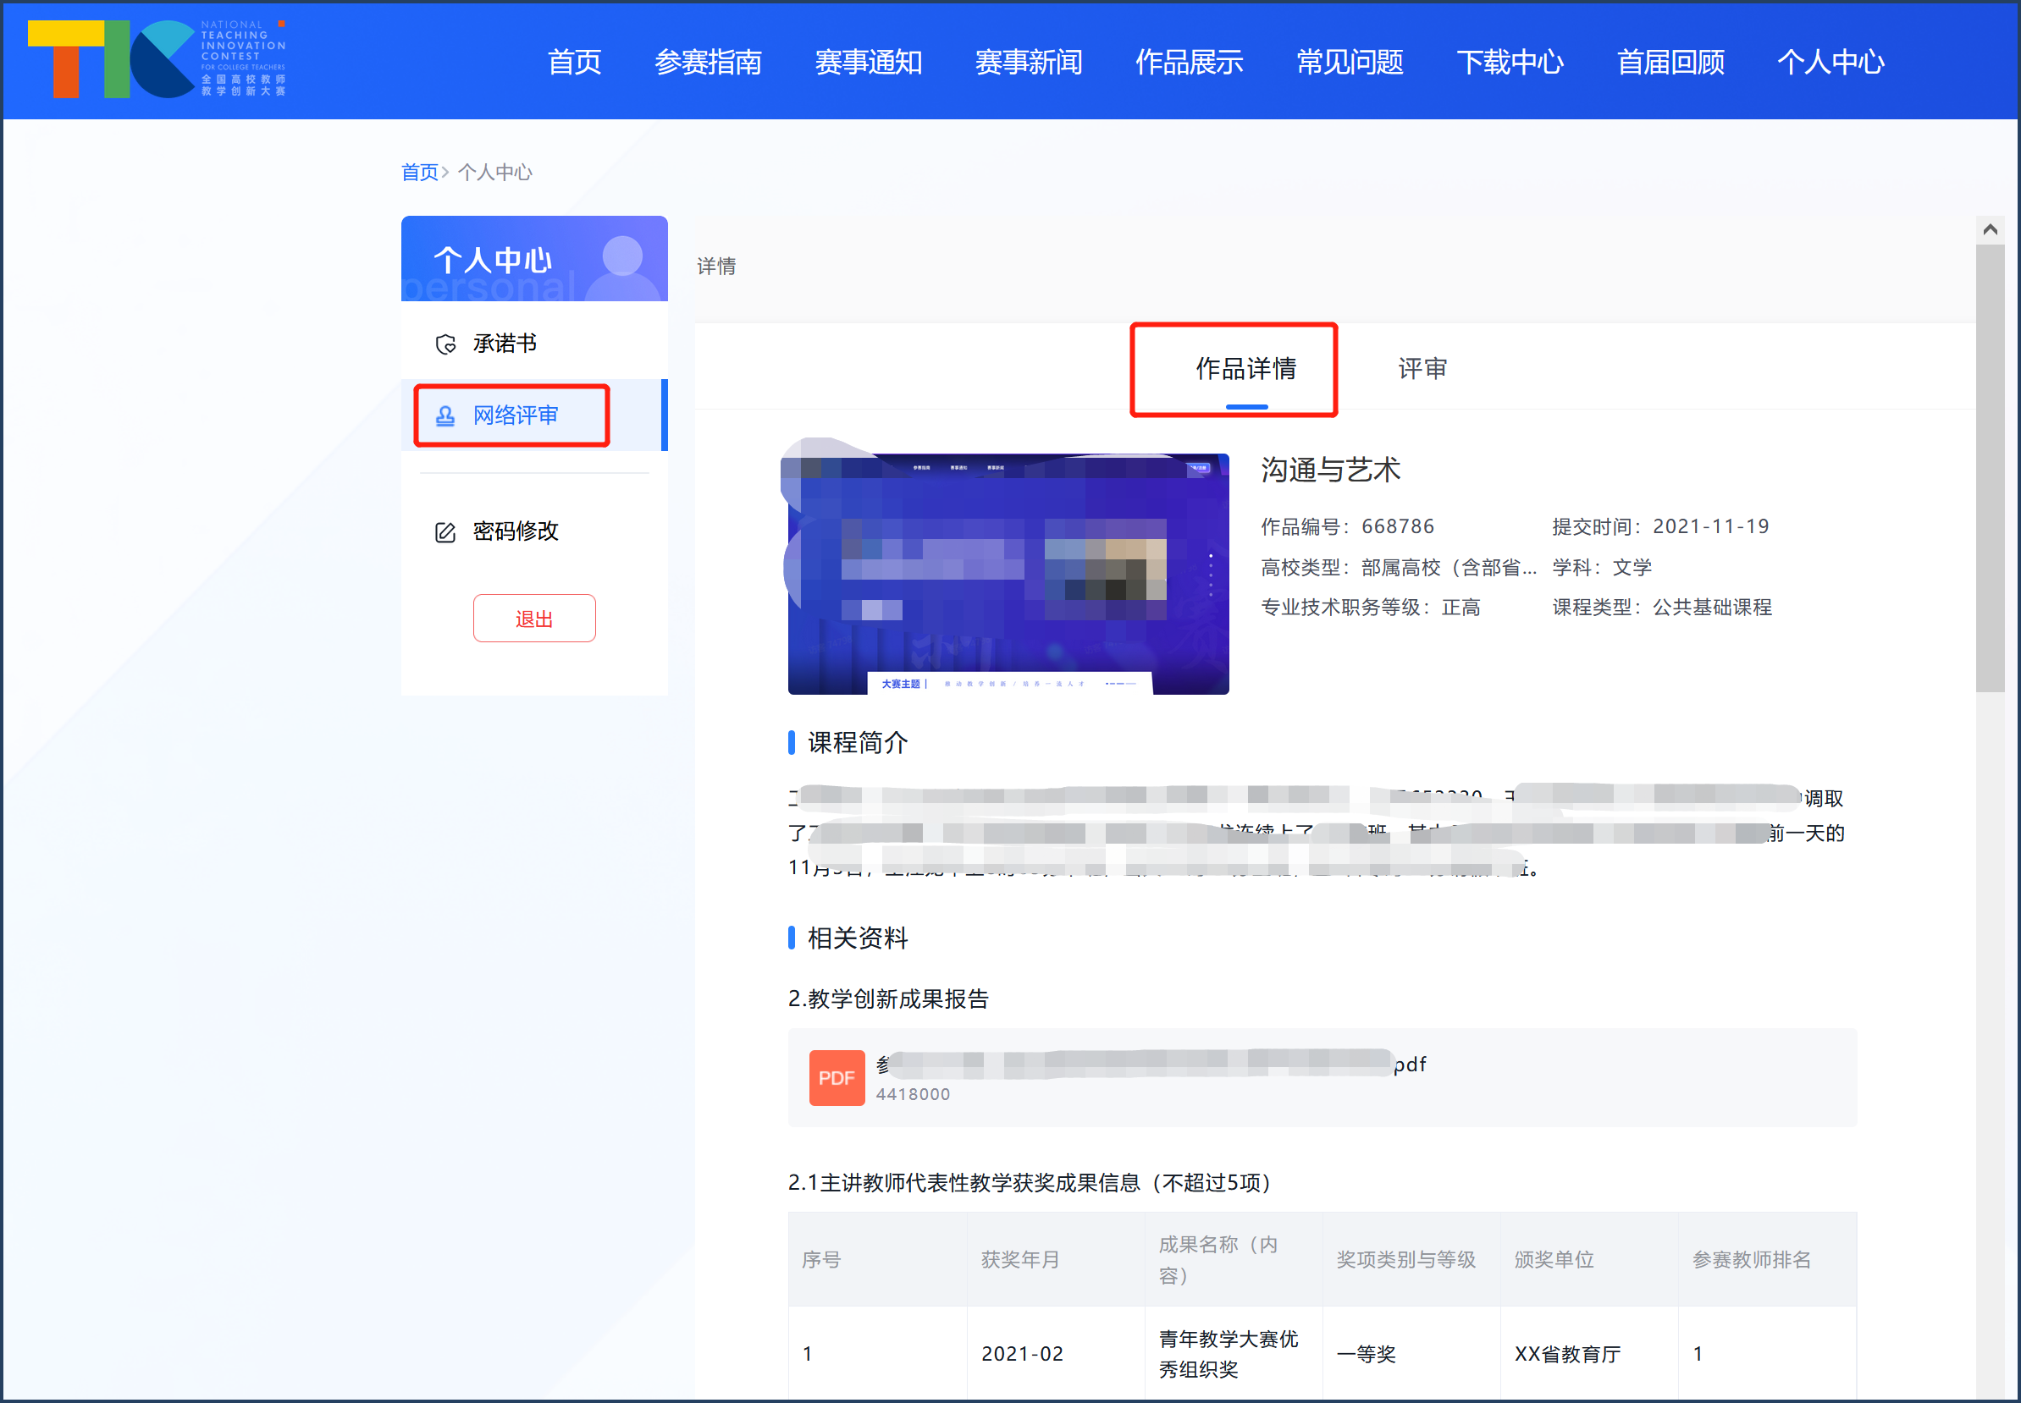2021x1403 pixels.
Task: Click the 首页 breadcrumb link
Action: click(x=419, y=173)
